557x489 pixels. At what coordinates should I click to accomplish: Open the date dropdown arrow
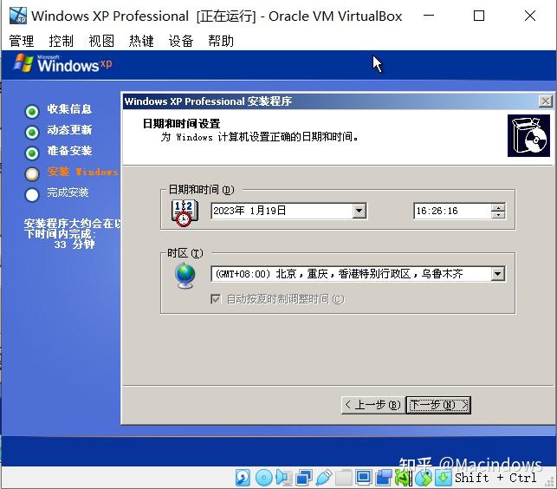coord(359,211)
